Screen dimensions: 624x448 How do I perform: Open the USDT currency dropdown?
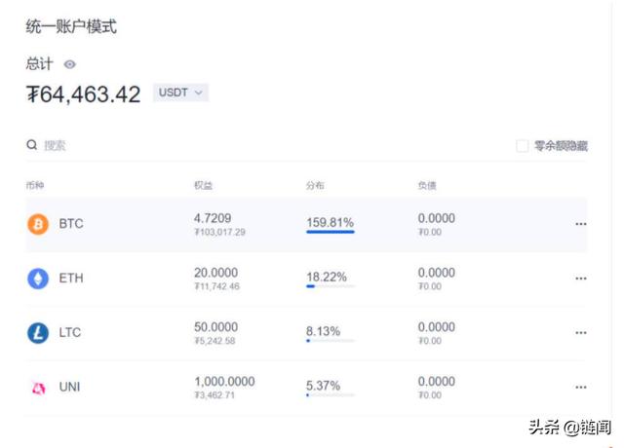point(180,93)
